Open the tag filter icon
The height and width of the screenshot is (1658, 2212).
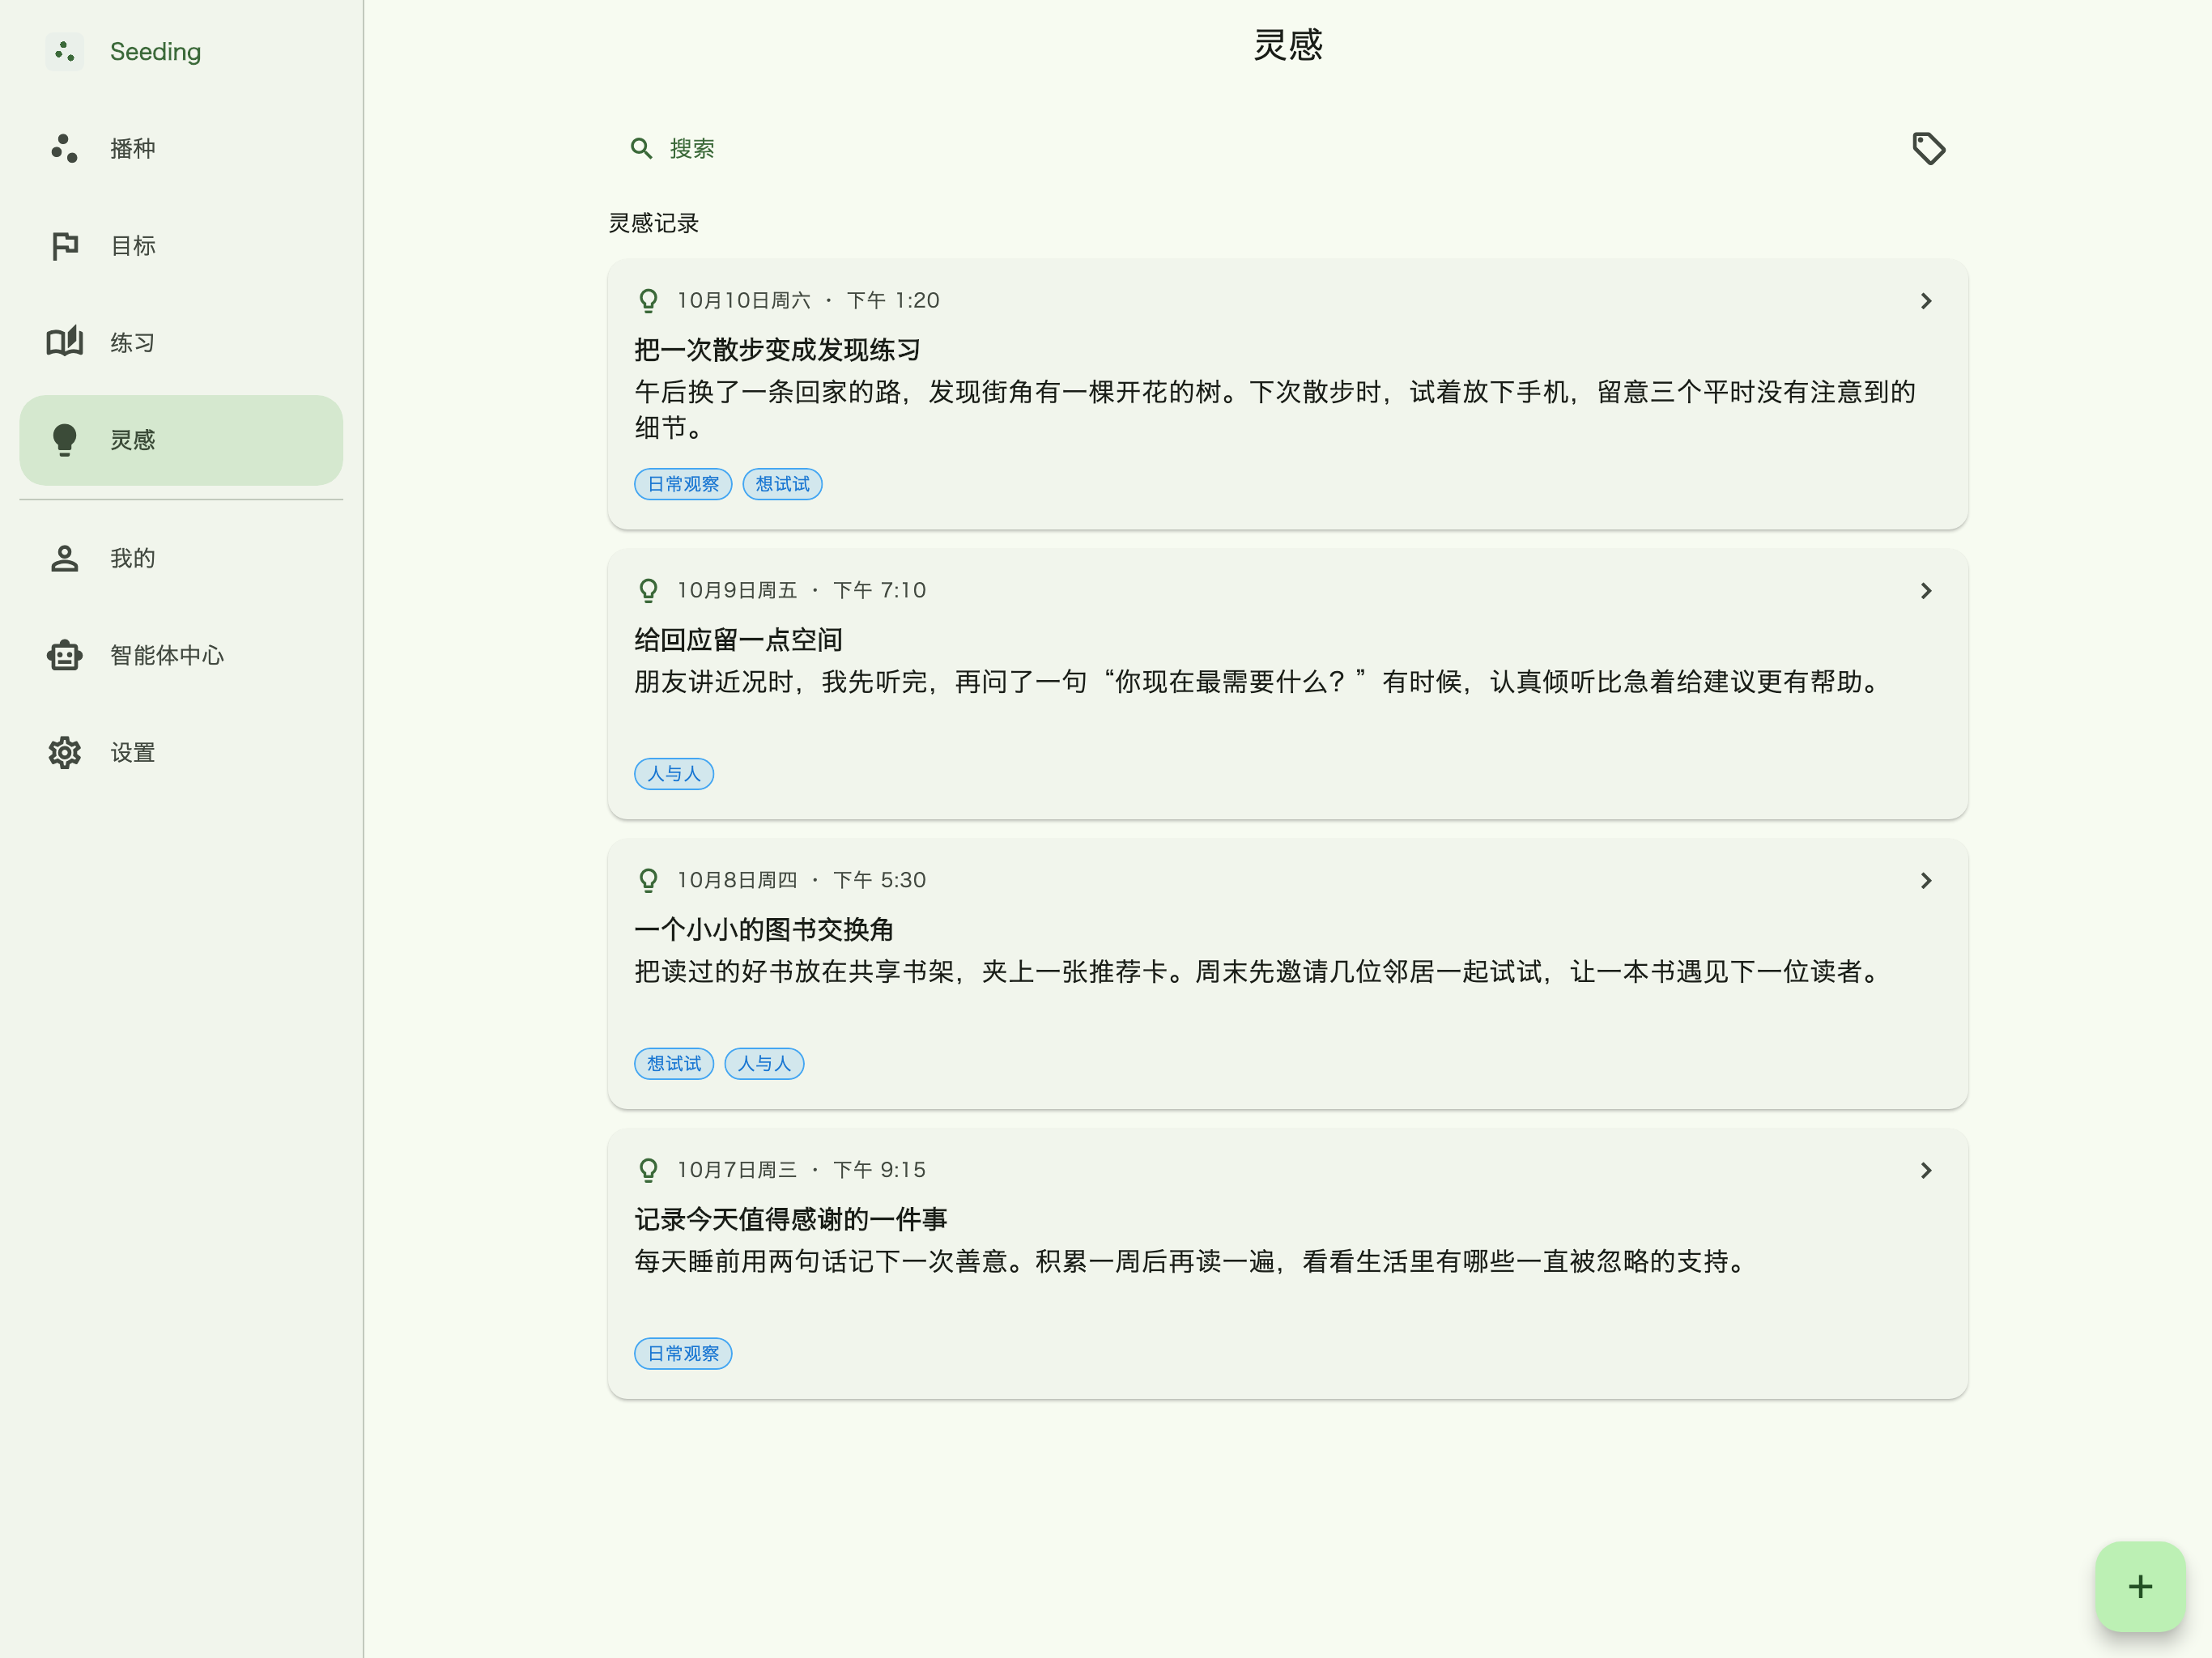pos(1928,148)
